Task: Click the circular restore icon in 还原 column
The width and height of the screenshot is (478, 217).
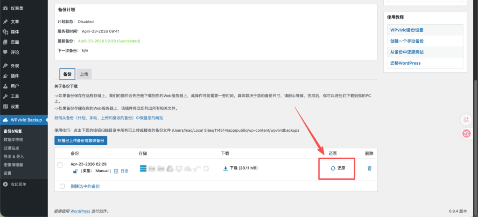Action: [x=333, y=168]
